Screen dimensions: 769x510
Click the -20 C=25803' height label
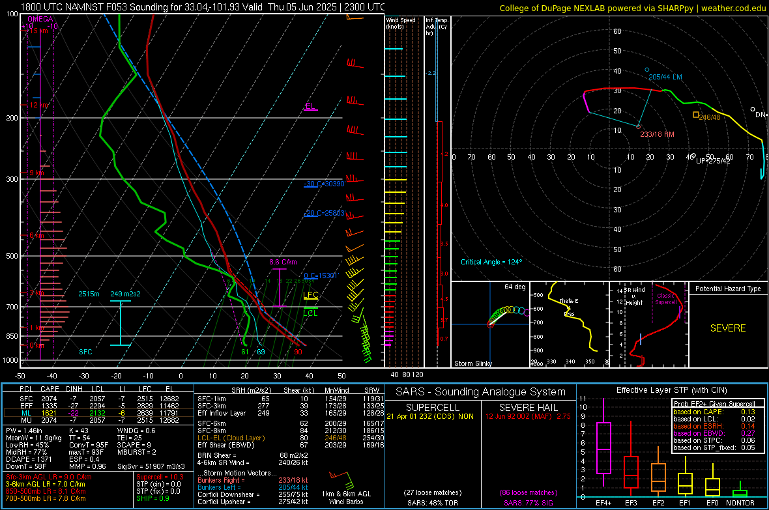coord(324,214)
